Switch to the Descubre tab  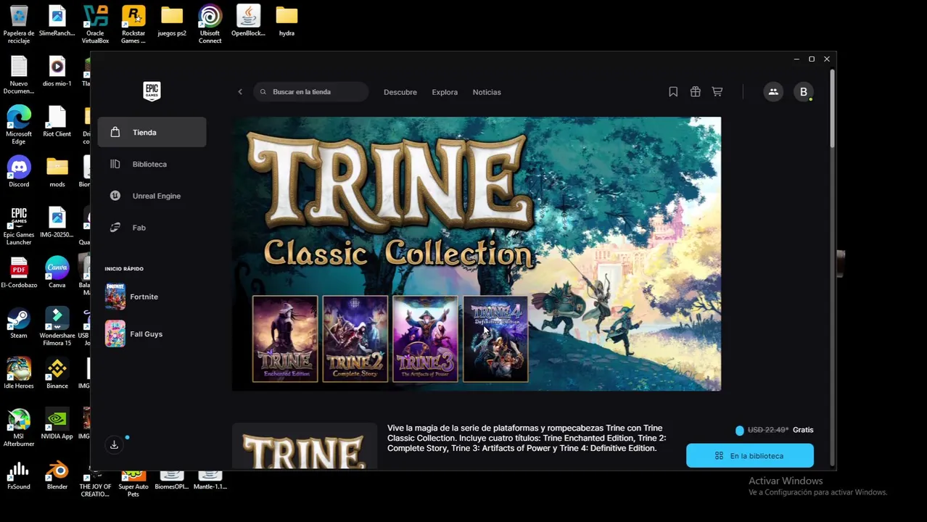400,92
